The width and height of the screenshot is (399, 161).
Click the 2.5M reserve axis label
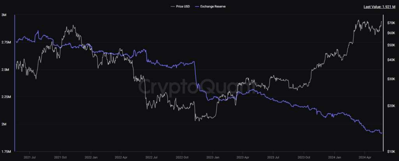[6, 70]
